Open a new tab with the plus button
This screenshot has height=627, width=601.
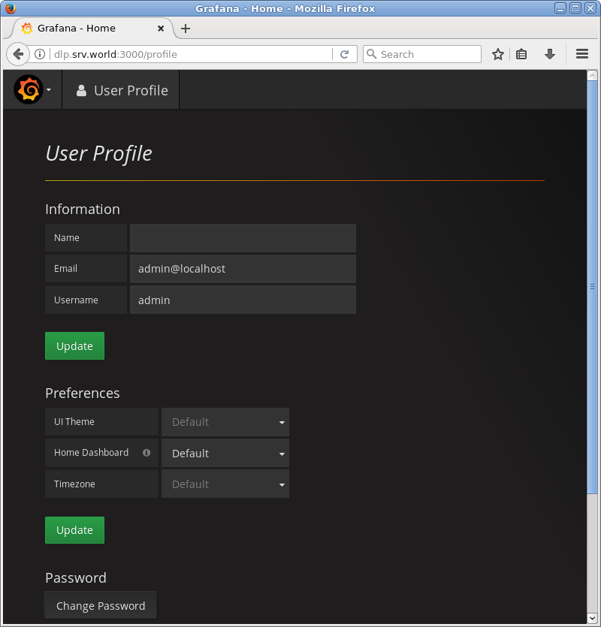[x=185, y=29]
